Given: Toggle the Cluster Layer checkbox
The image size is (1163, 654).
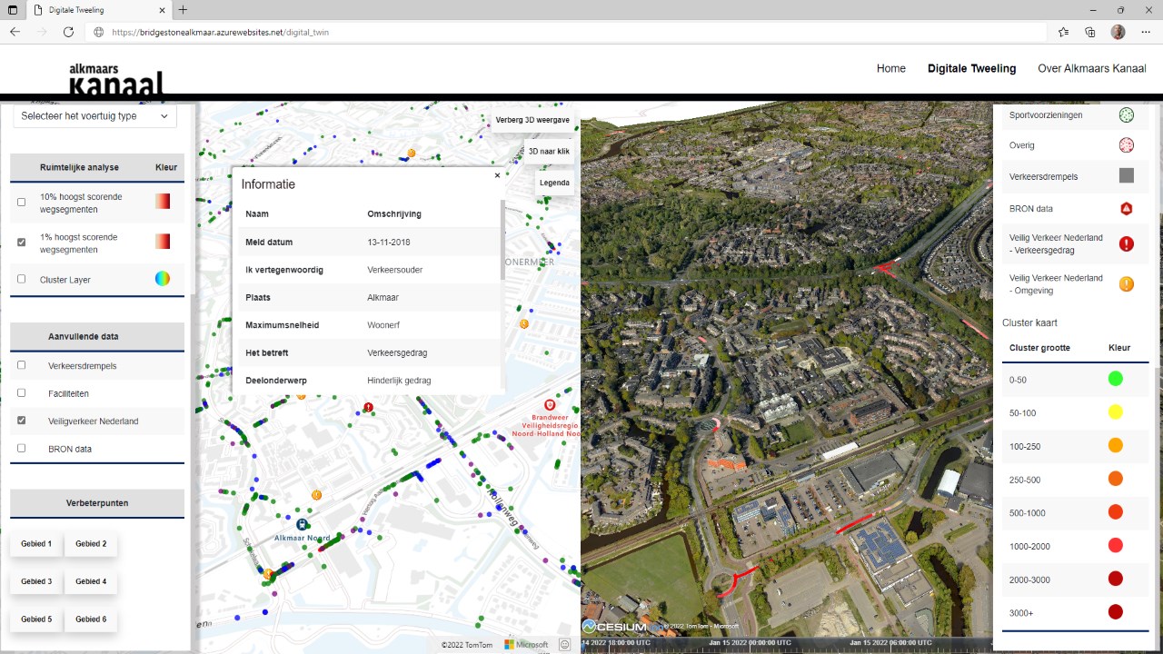Looking at the screenshot, I should click(x=22, y=280).
